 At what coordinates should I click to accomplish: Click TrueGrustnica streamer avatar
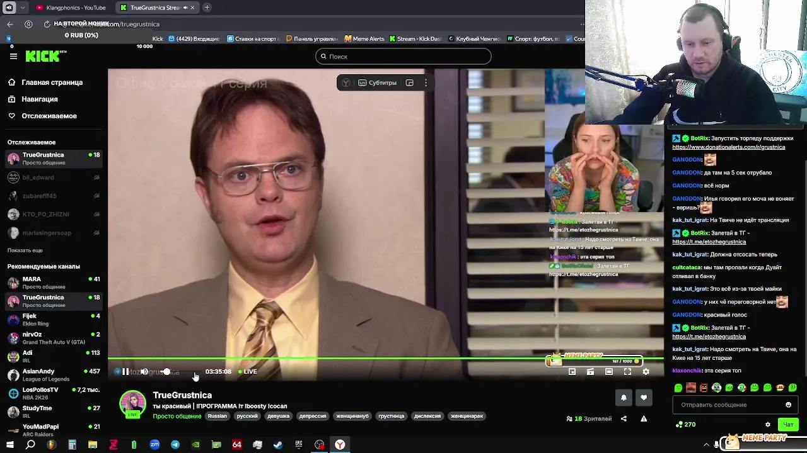133,404
